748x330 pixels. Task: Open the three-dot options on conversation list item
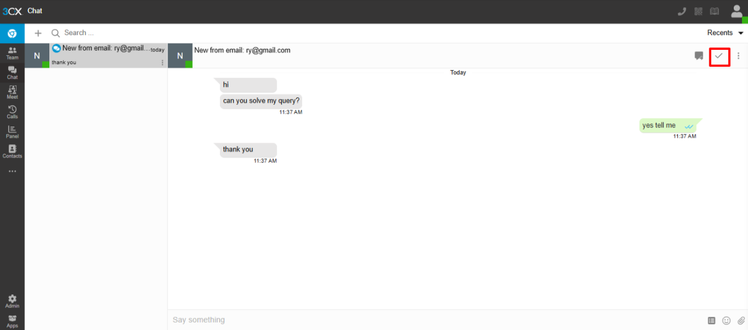(162, 62)
